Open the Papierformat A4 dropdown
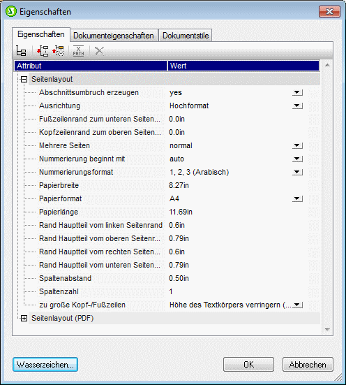This screenshot has width=346, height=385. [297, 198]
